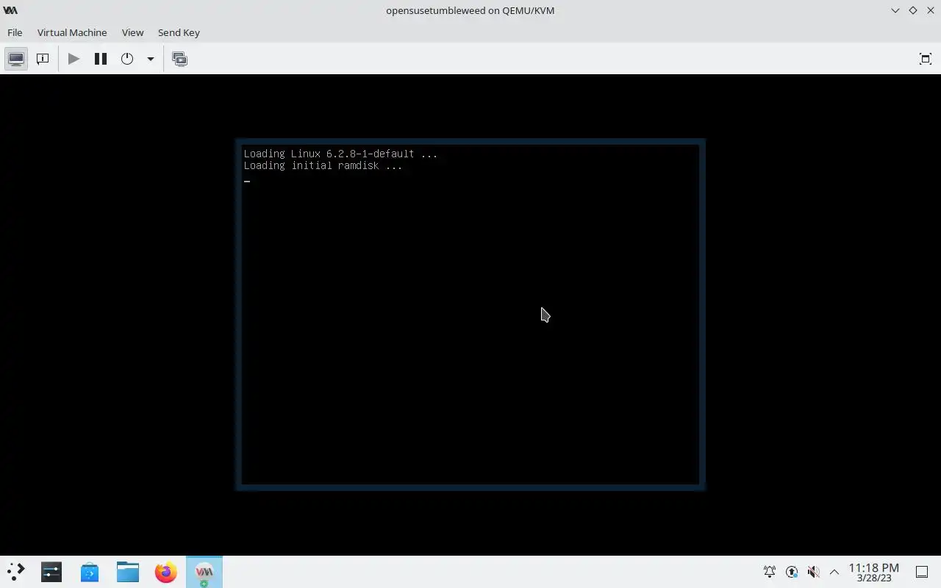Pause the virtual machine
Screen dimensions: 941x588
click(101, 59)
